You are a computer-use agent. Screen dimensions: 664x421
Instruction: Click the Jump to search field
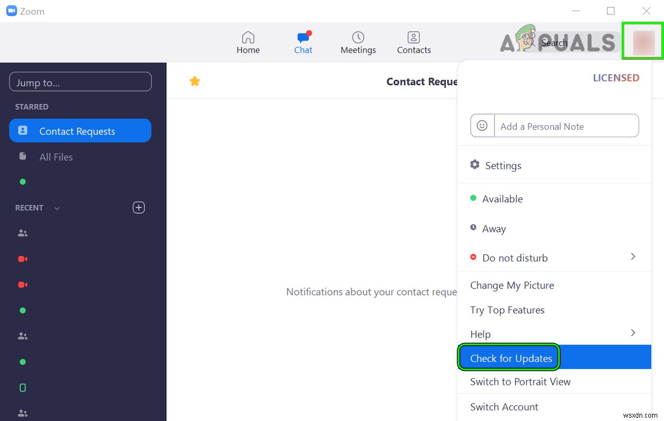coord(80,83)
